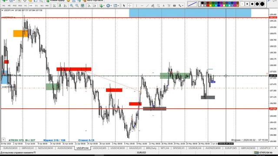
Task: Click the zoom out magnifier icon
Action: (77, 6)
